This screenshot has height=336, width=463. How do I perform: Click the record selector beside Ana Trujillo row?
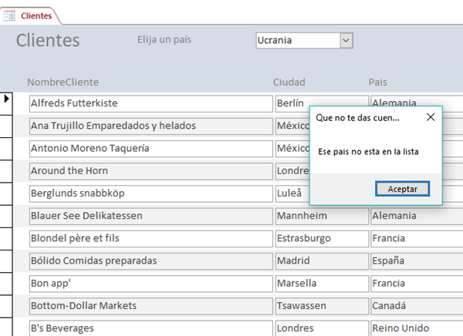pyautogui.click(x=6, y=126)
